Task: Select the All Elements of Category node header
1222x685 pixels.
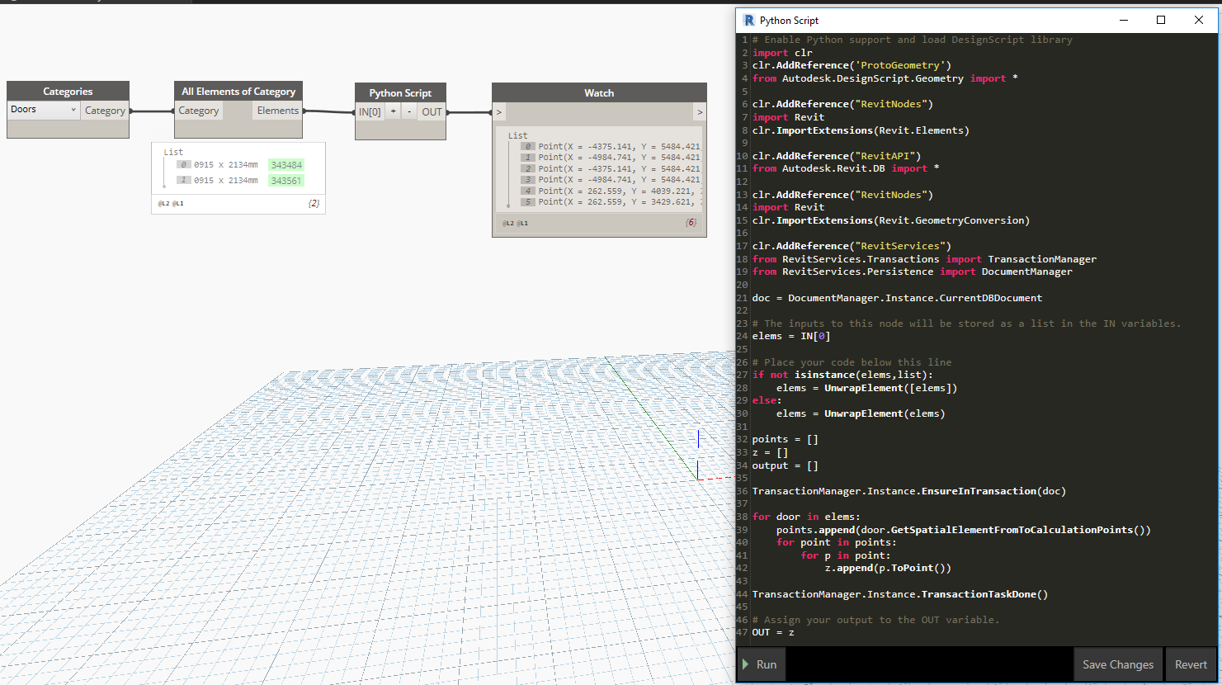Action: tap(238, 92)
